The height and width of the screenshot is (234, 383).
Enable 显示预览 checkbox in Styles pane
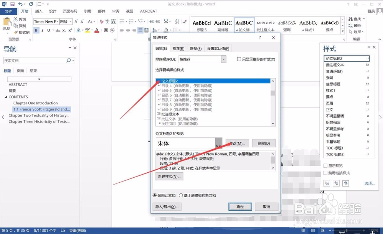coord(325,165)
